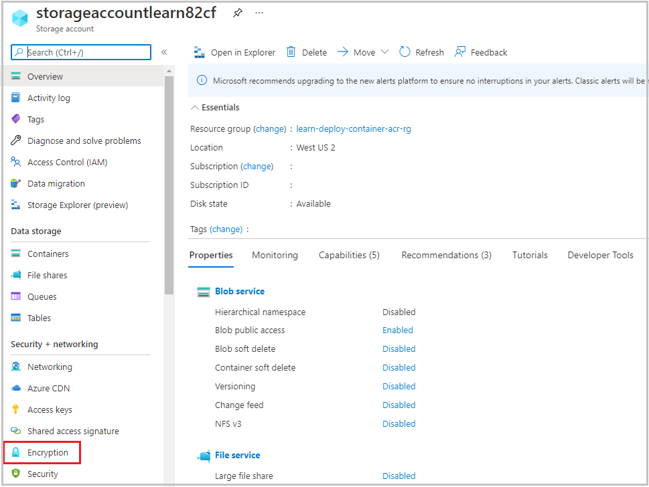Click the Azure CDN cloud icon

click(15, 388)
